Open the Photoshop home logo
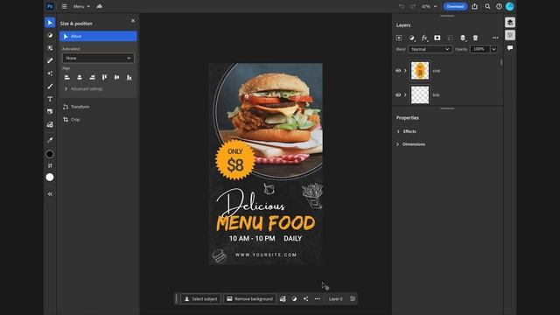The height and width of the screenshot is (315, 560). (x=50, y=6)
